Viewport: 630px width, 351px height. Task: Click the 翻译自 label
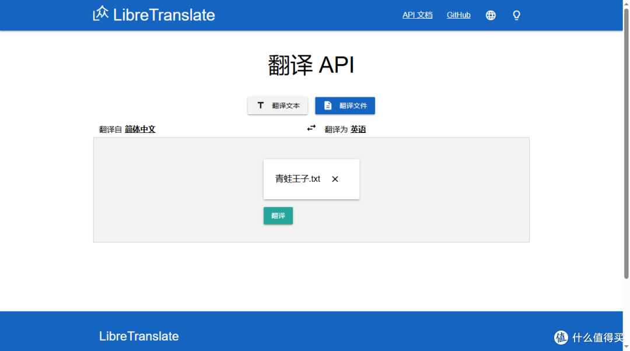point(110,129)
